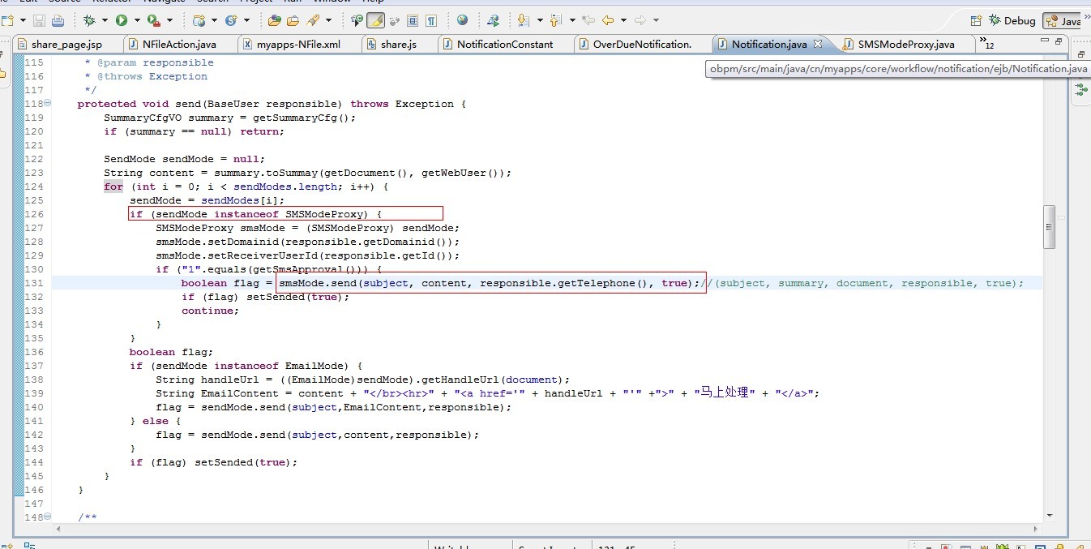
Task: Open the Next Annotation dropdown arrow
Action: coord(538,20)
